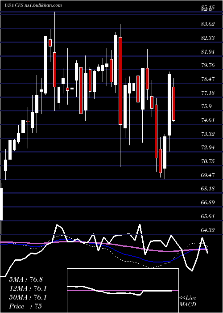Image resolution: width=223 pixels, height=313 pixels.
Task: Click the '5MA : 76.8' value
Action: click(26, 279)
